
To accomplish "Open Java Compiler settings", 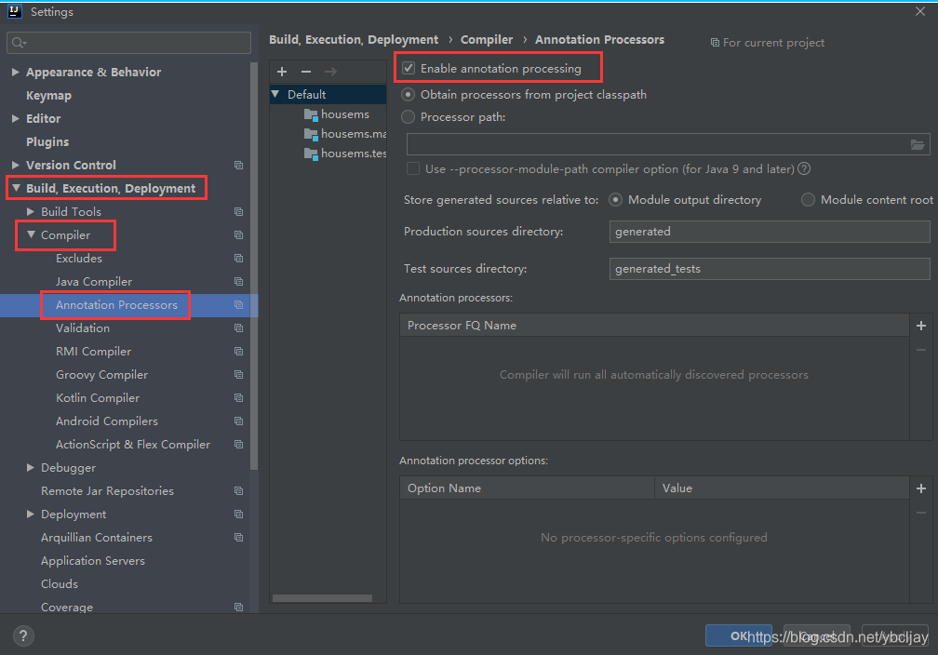I will [x=94, y=282].
